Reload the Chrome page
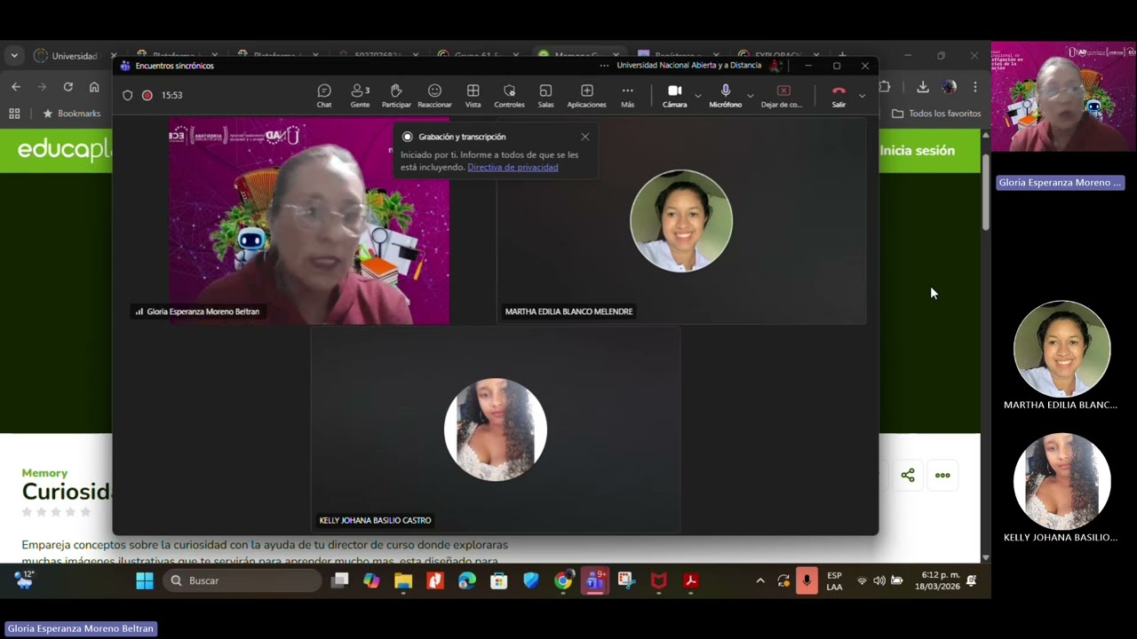The image size is (1137, 639). [x=68, y=86]
